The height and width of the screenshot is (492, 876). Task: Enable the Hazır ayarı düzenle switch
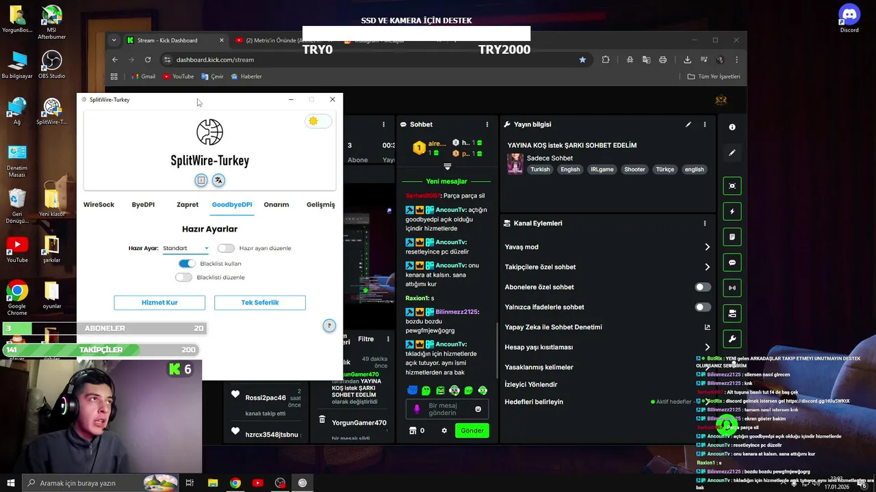226,248
